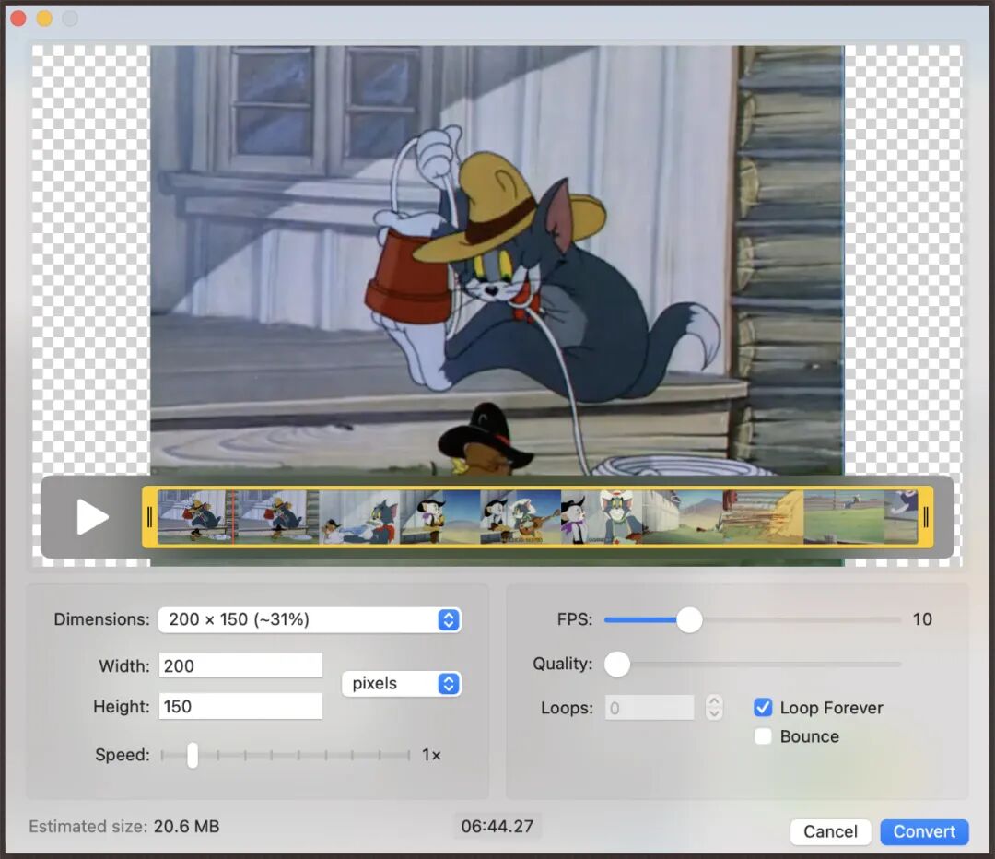Click the Speed slider handle

(193, 755)
